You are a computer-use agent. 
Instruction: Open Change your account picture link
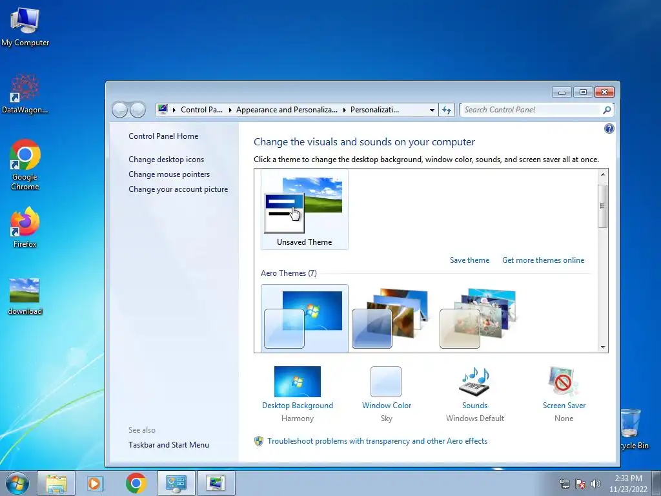point(178,189)
